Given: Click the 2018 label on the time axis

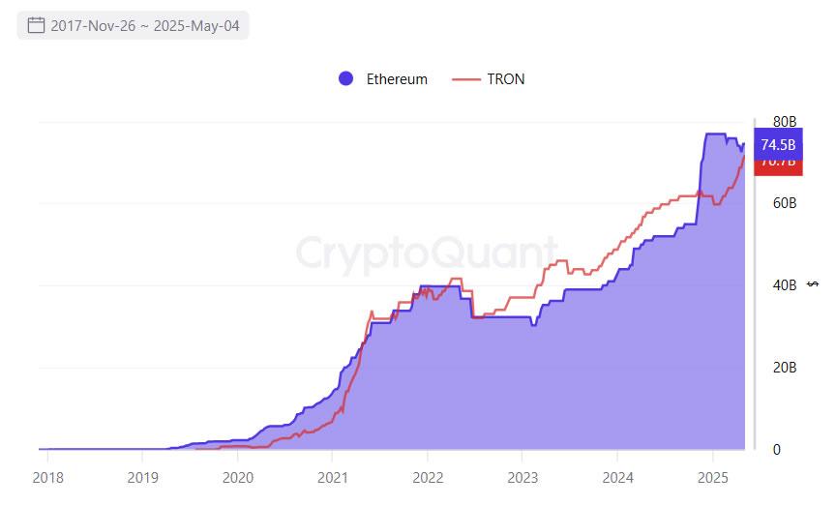Looking at the screenshot, I should coord(48,477).
